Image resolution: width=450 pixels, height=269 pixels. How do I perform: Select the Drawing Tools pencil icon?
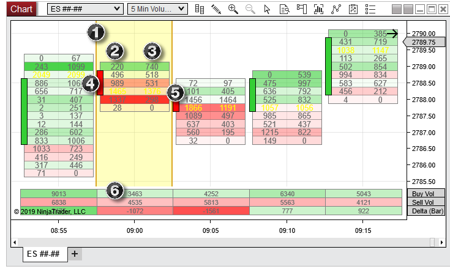click(x=216, y=9)
